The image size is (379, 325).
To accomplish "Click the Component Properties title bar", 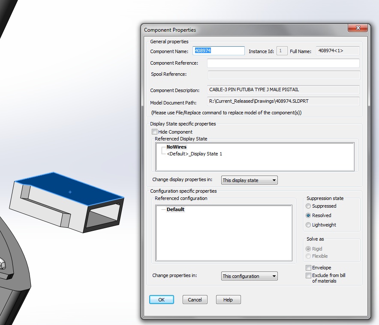I will 244,30.
